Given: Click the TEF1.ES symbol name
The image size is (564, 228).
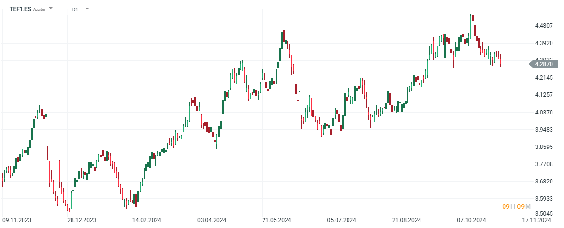Looking at the screenshot, I should click(x=20, y=9).
